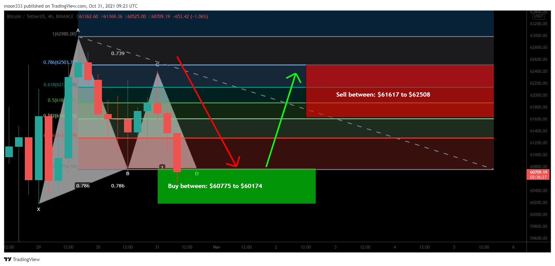Click the 0.739 ratio label near dashed line

pyautogui.click(x=118, y=54)
